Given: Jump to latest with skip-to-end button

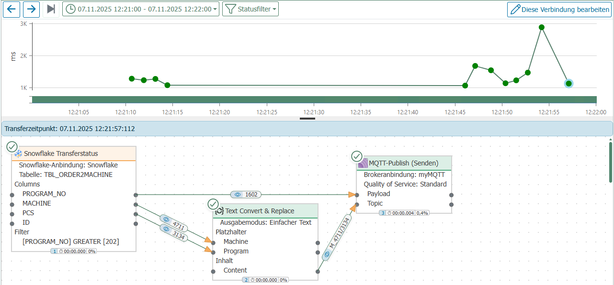Looking at the screenshot, I should (x=51, y=9).
